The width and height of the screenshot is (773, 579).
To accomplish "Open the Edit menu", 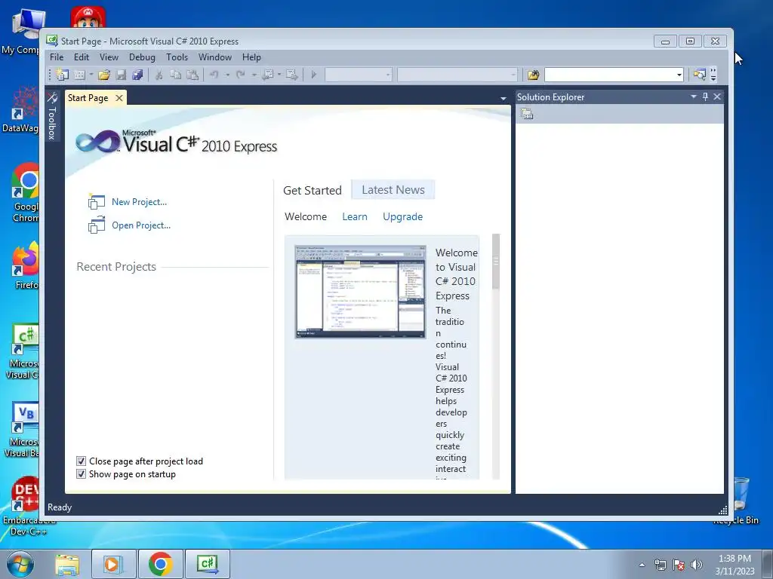I will pyautogui.click(x=82, y=57).
